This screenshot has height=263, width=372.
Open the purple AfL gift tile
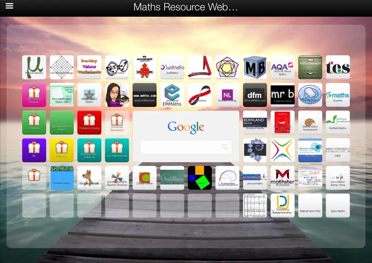click(34, 150)
